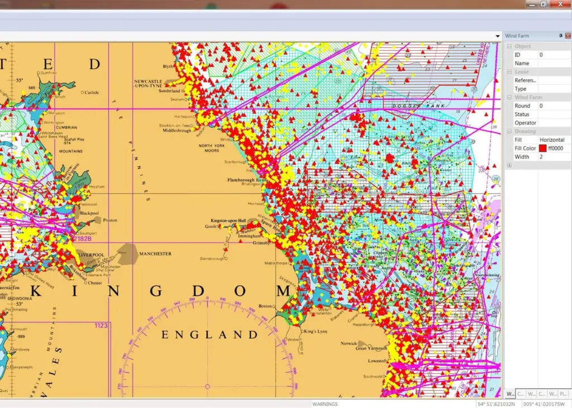
Task: Expand the unnamed group below Width
Action: click(x=509, y=165)
